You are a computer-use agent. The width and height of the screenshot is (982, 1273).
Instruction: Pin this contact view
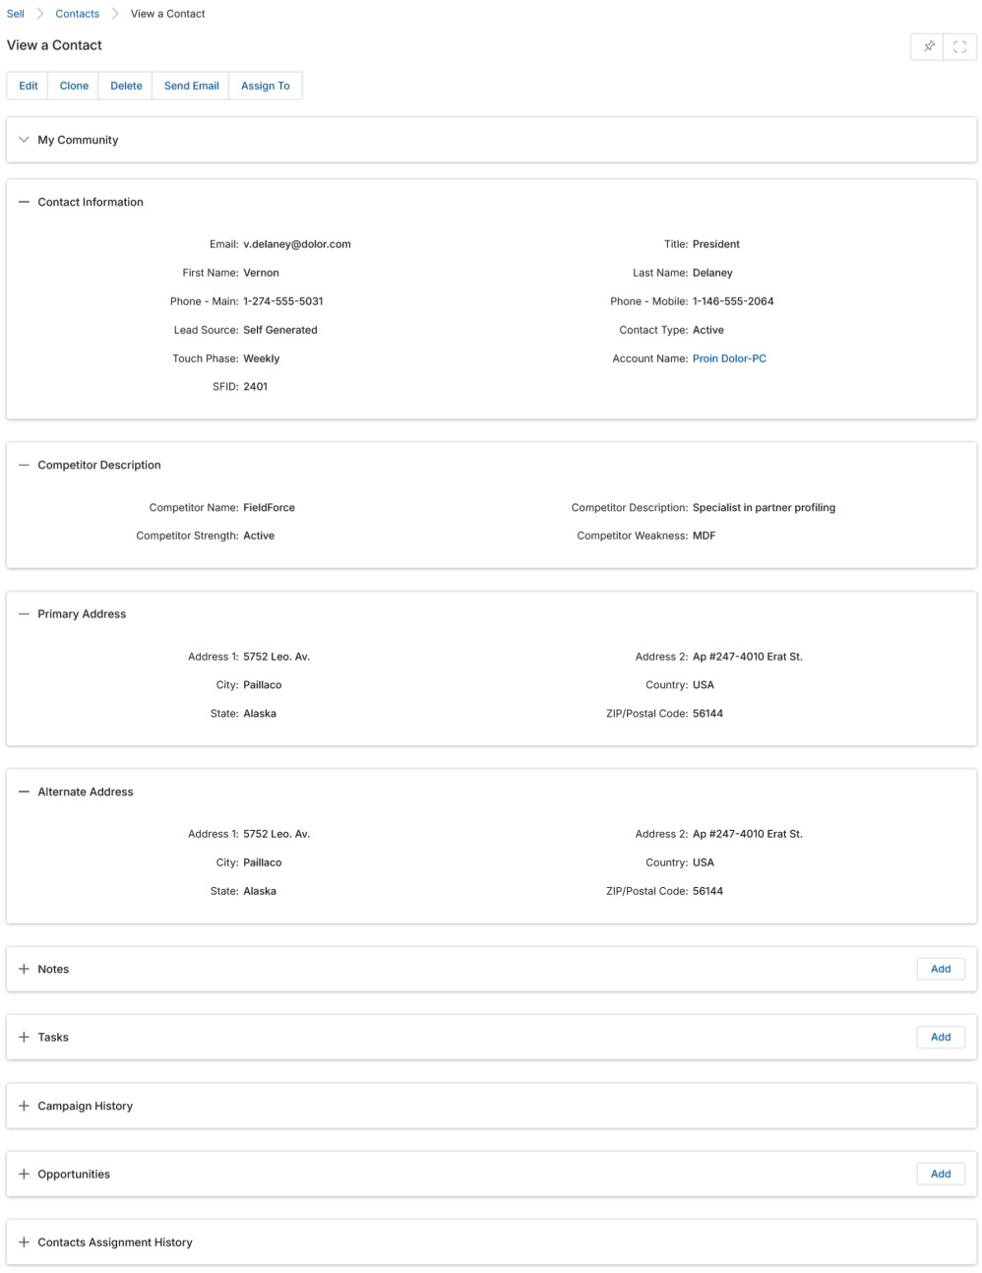coord(928,46)
